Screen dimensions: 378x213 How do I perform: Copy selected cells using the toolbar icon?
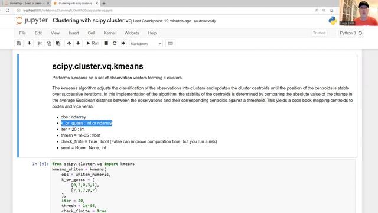49,43
